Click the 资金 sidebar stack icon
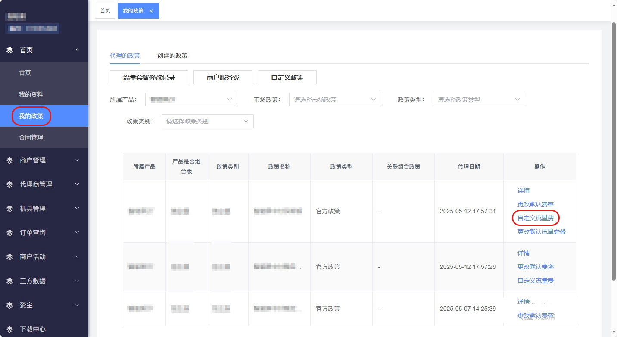 10,305
